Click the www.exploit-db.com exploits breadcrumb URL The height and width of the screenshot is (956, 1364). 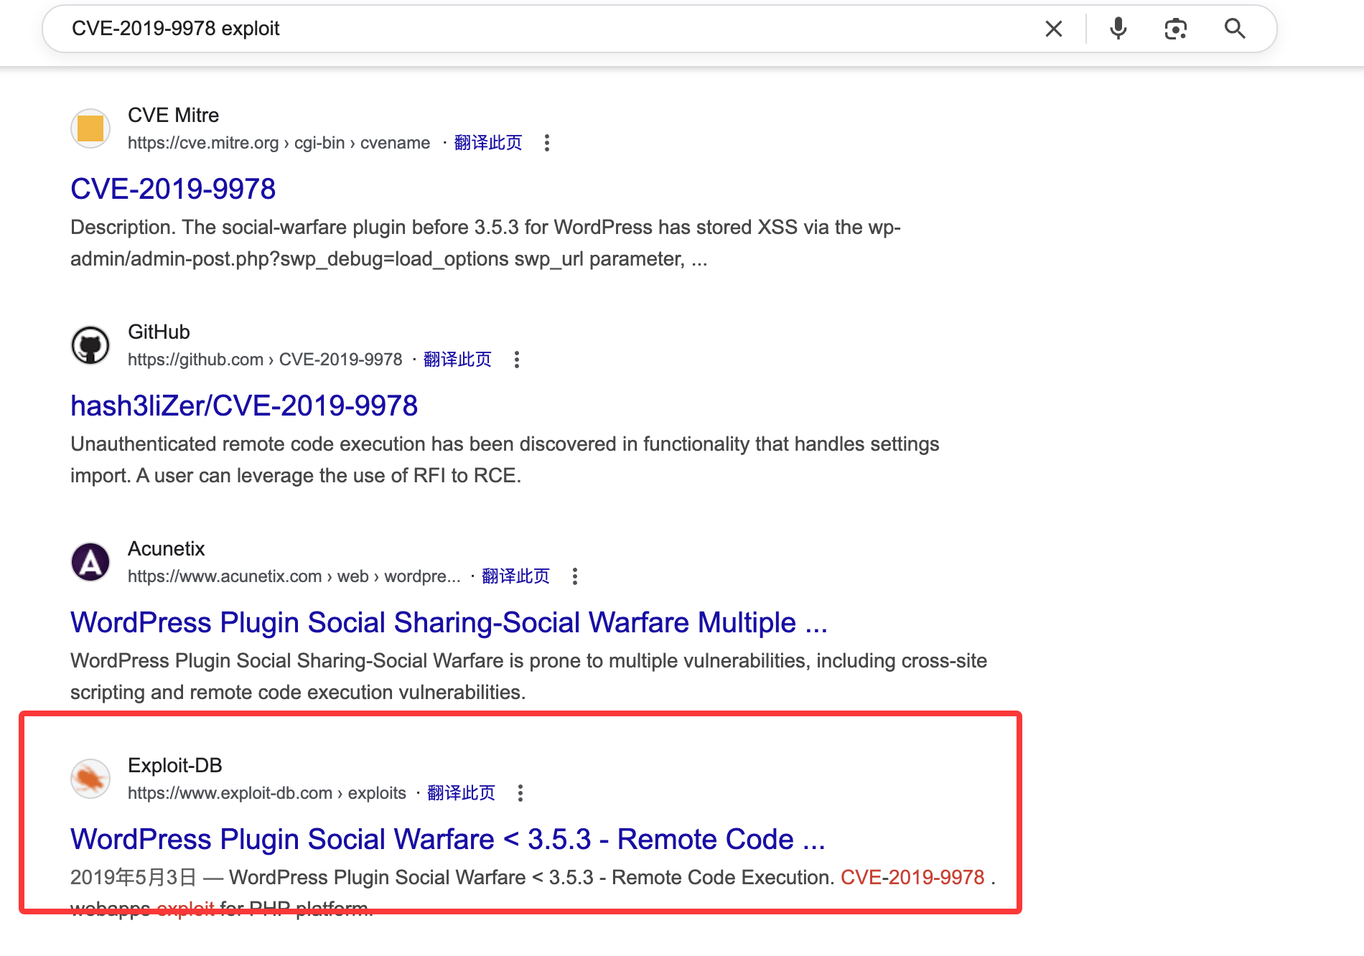coord(267,793)
